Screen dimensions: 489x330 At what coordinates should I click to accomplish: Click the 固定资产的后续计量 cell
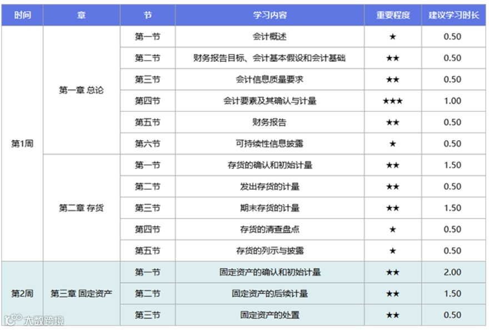coord(270,293)
